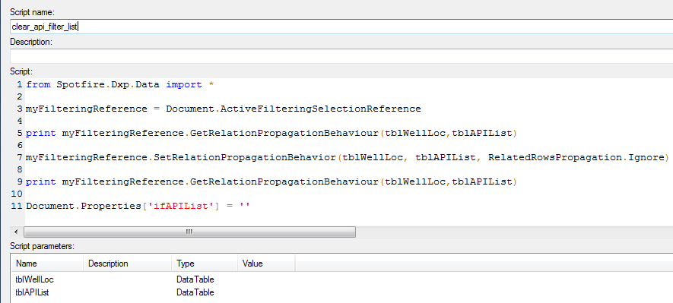Screen dimensions: 673x303
Task: Sort parameters by the Name column header
Action: [47, 264]
